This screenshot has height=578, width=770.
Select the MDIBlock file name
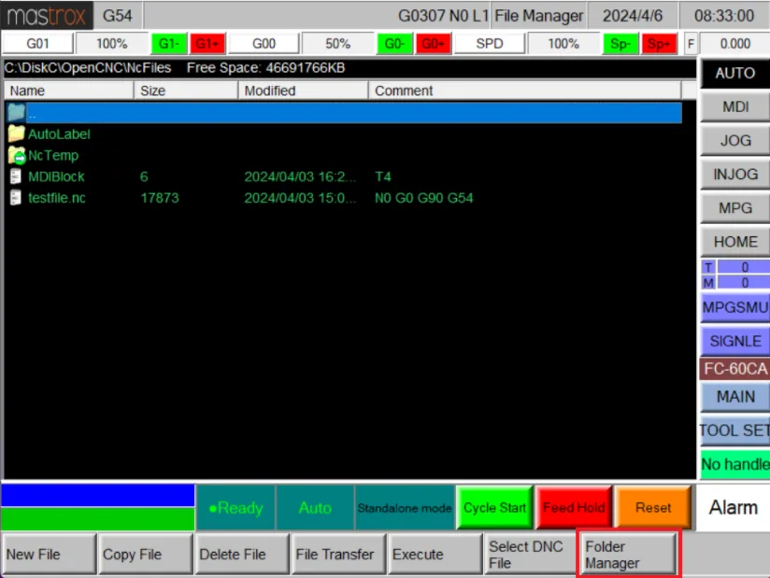pos(56,176)
